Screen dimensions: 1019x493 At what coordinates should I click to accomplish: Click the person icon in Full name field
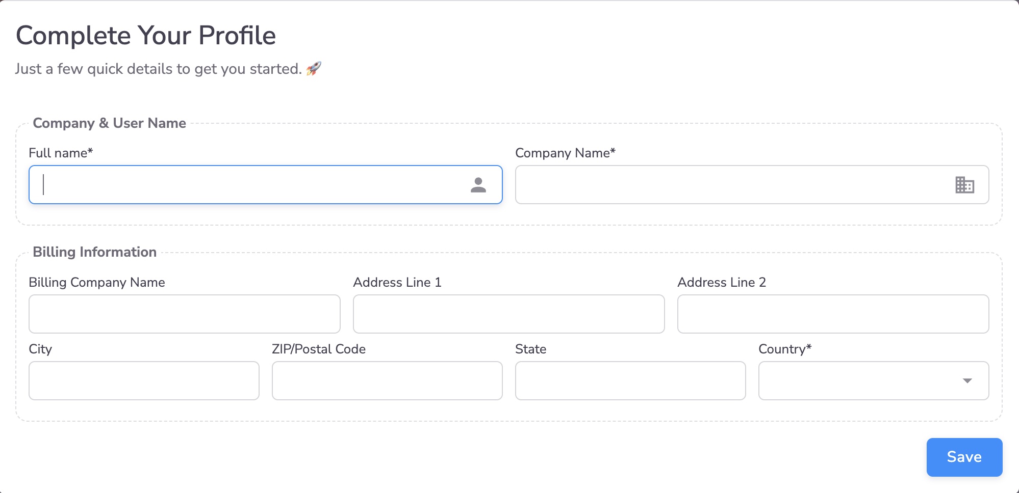point(478,185)
